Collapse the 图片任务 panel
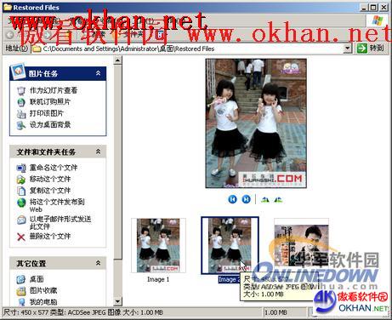 tap(98, 73)
